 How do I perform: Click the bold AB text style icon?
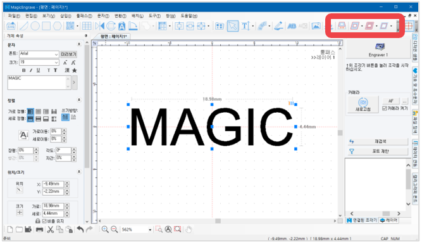tap(292, 26)
